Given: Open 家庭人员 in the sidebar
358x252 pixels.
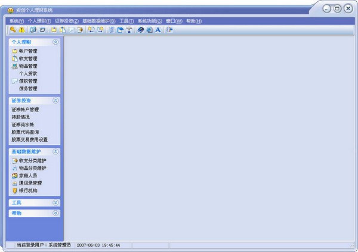Looking at the screenshot, I should [x=28, y=176].
